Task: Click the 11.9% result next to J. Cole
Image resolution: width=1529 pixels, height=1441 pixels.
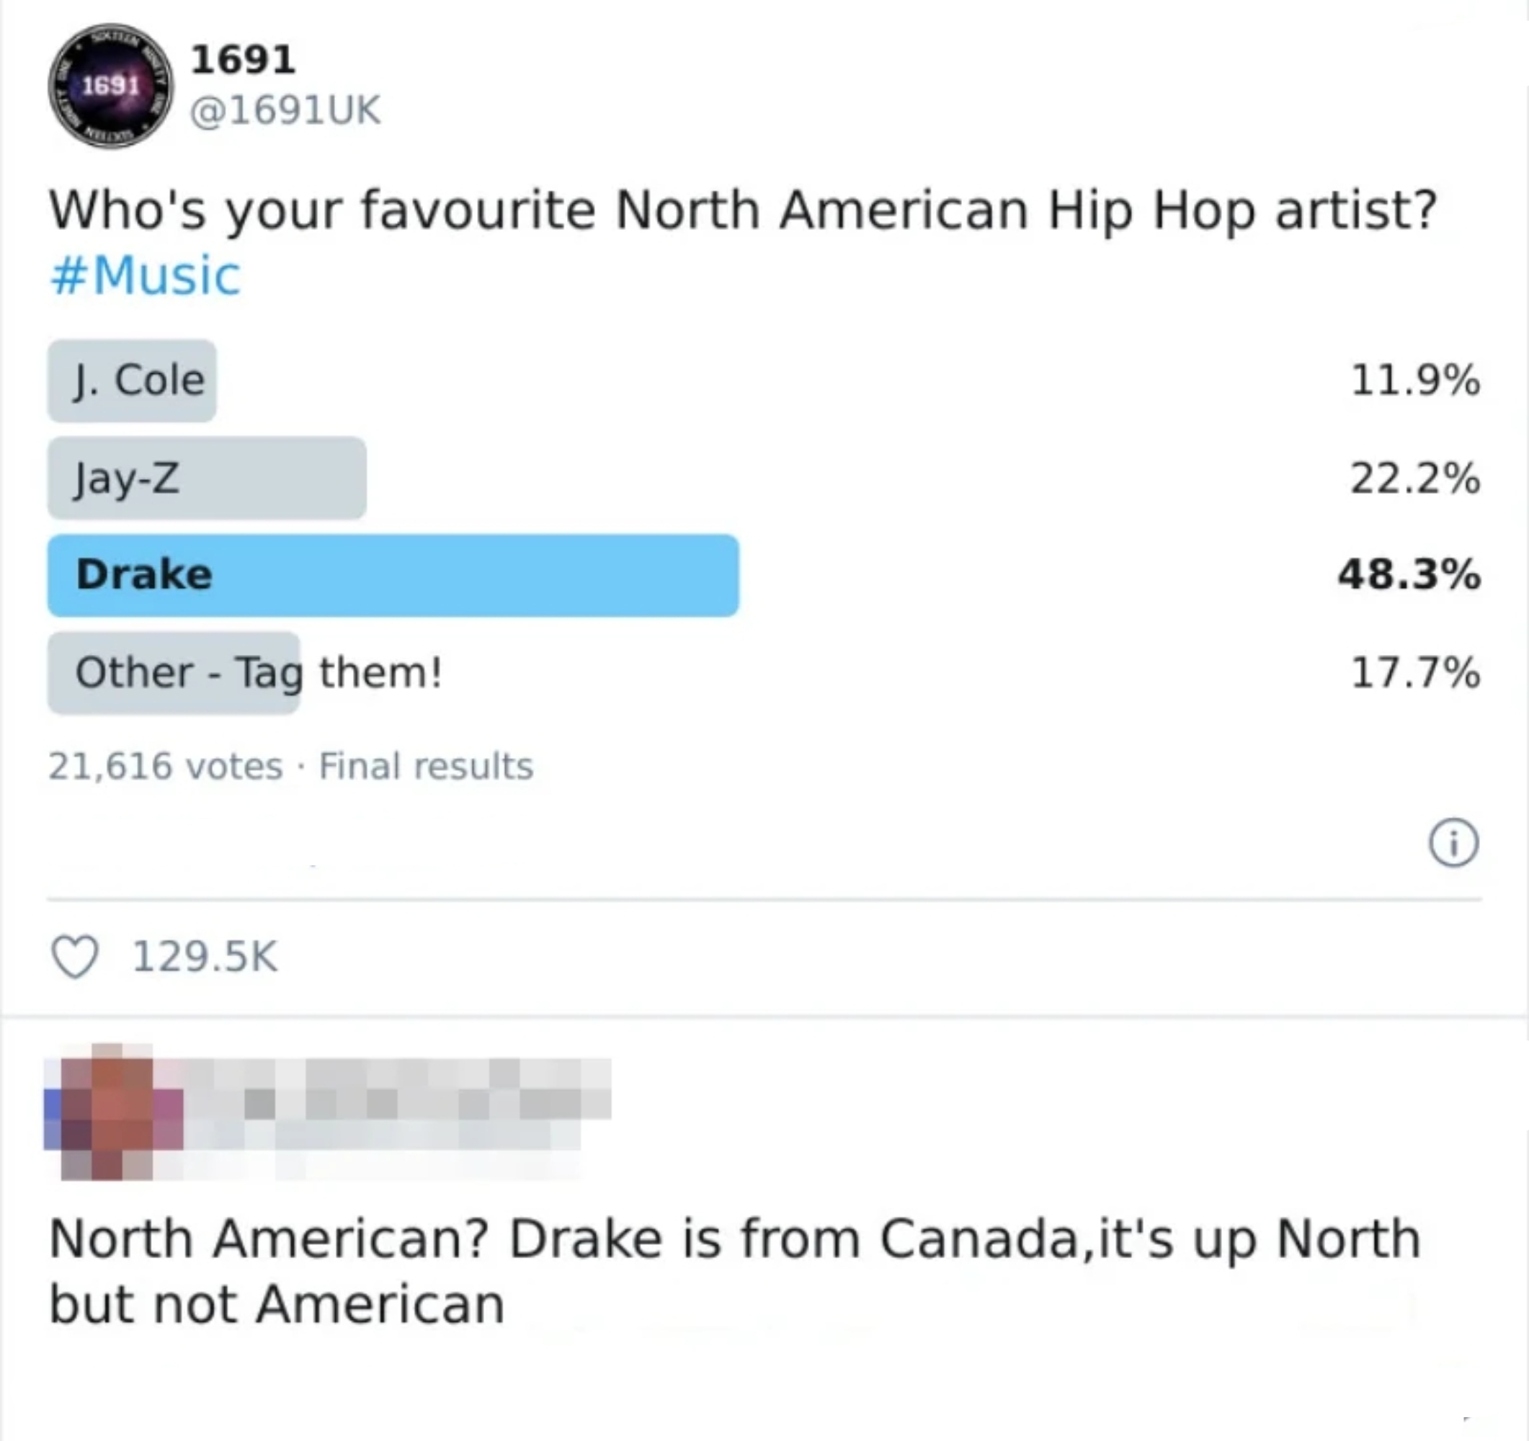Action: click(1414, 379)
